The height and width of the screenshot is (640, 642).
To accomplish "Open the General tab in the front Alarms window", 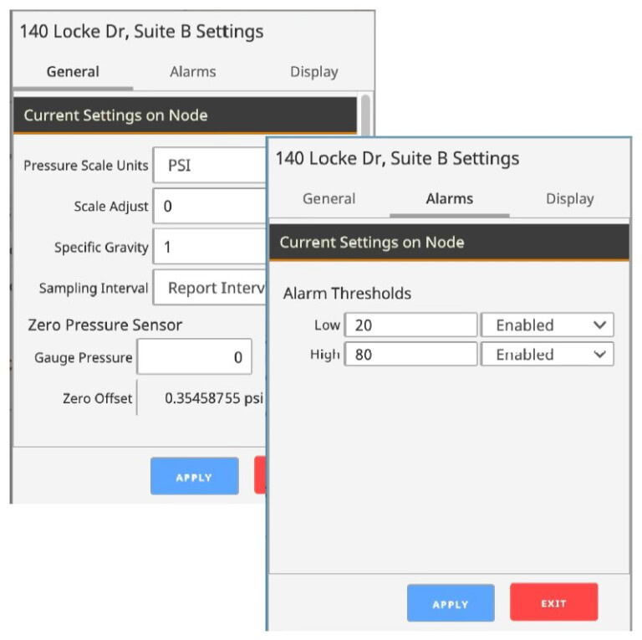I will tap(329, 199).
